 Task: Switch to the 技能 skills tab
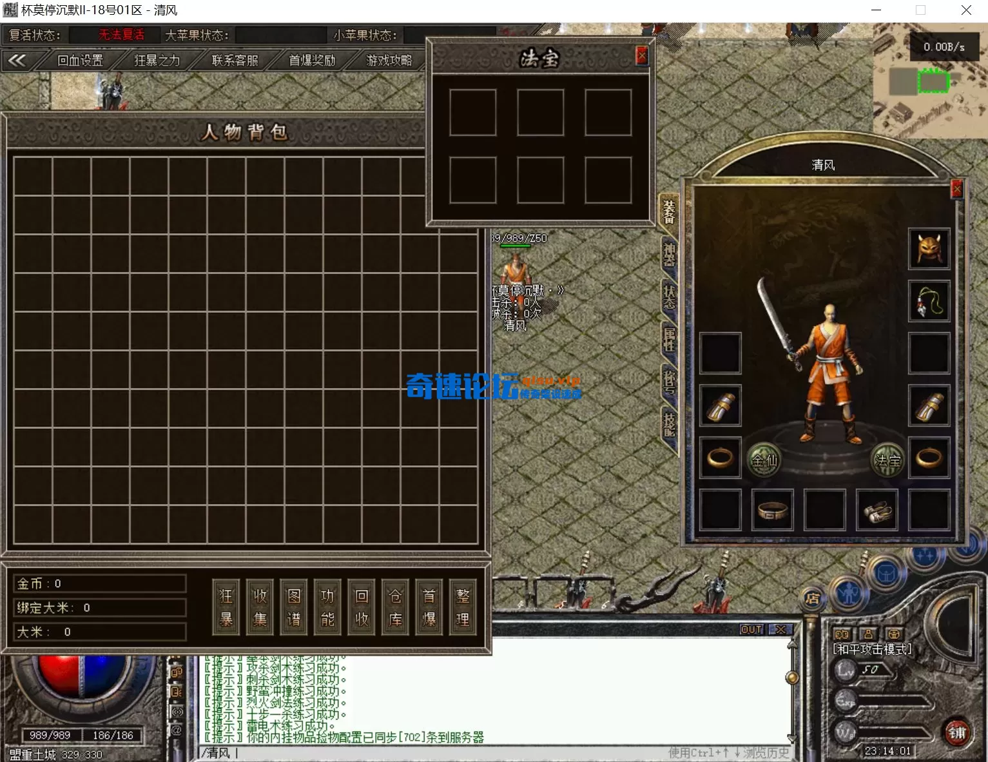point(670,424)
